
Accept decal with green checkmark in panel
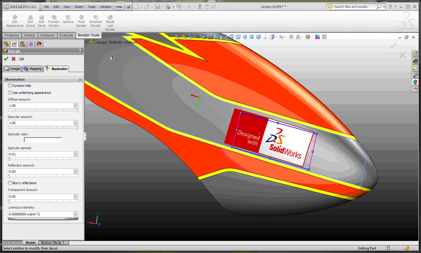[6, 59]
